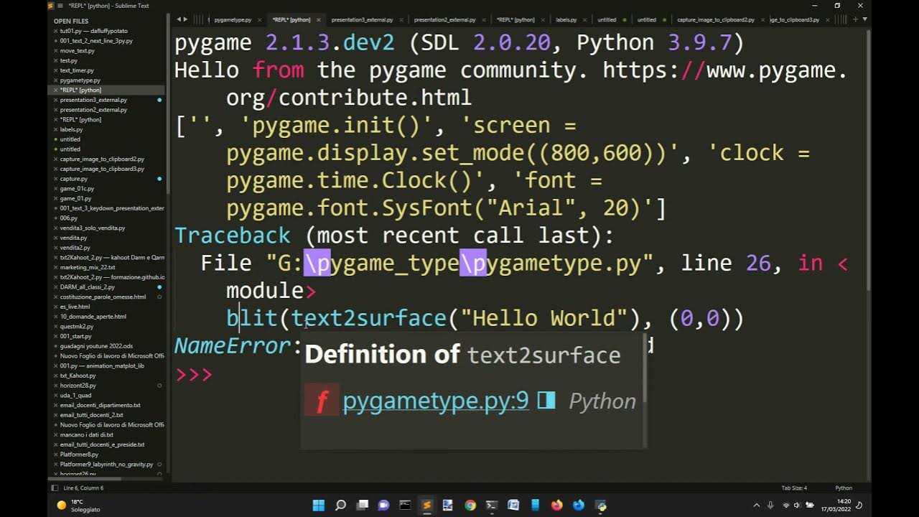Change Tab Size: 4 setting
The image size is (919, 517).
[x=794, y=488]
